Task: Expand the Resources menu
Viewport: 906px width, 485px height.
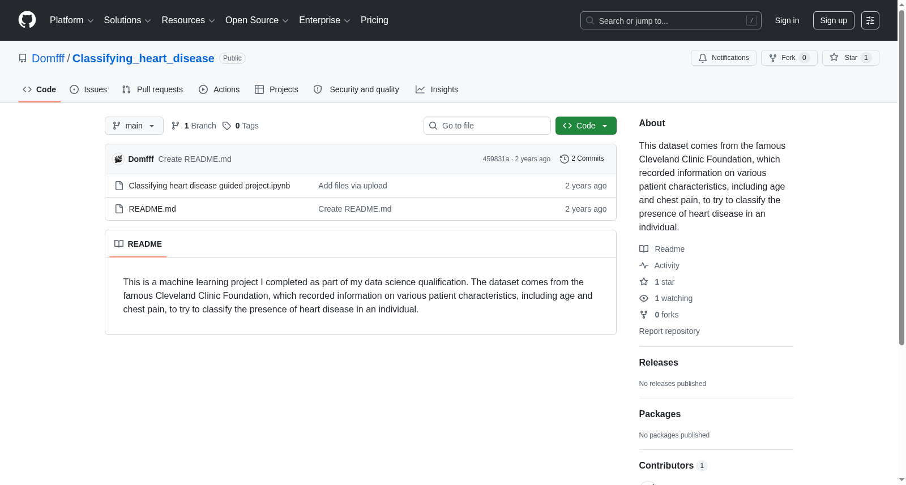Action: 188,20
